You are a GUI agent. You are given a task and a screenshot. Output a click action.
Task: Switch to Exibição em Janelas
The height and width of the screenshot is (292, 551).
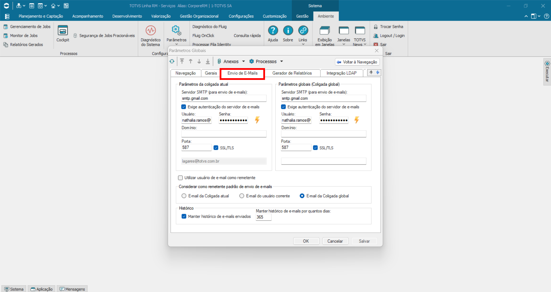tap(325, 36)
